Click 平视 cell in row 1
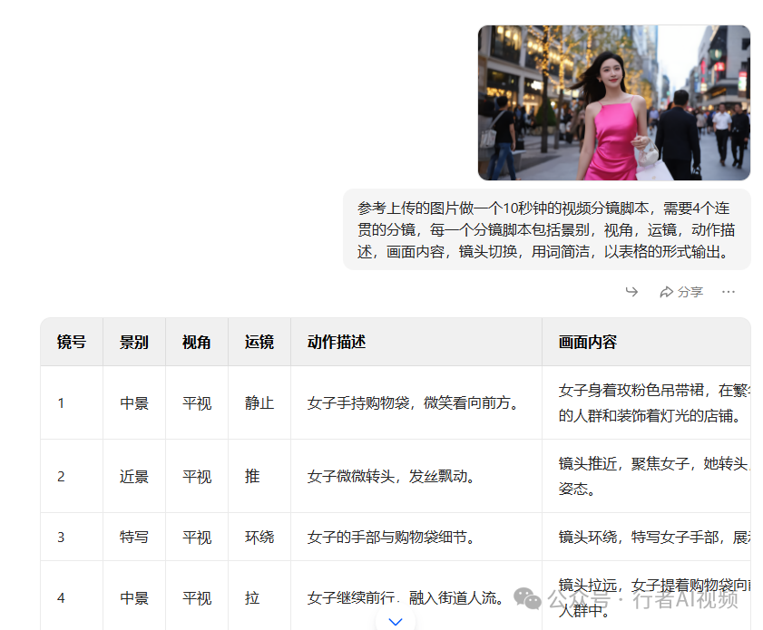 click(x=197, y=403)
